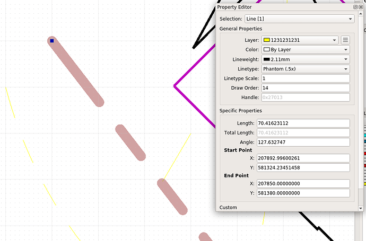Click the End Point Y field
Image resolution: width=366 pixels, height=241 pixels.
[x=303, y=193]
